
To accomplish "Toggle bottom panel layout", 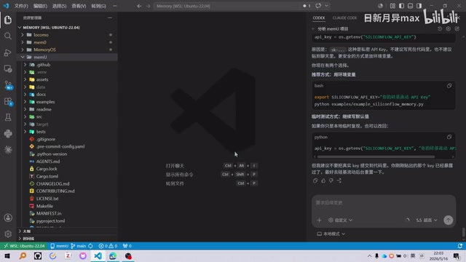I will (410, 6).
